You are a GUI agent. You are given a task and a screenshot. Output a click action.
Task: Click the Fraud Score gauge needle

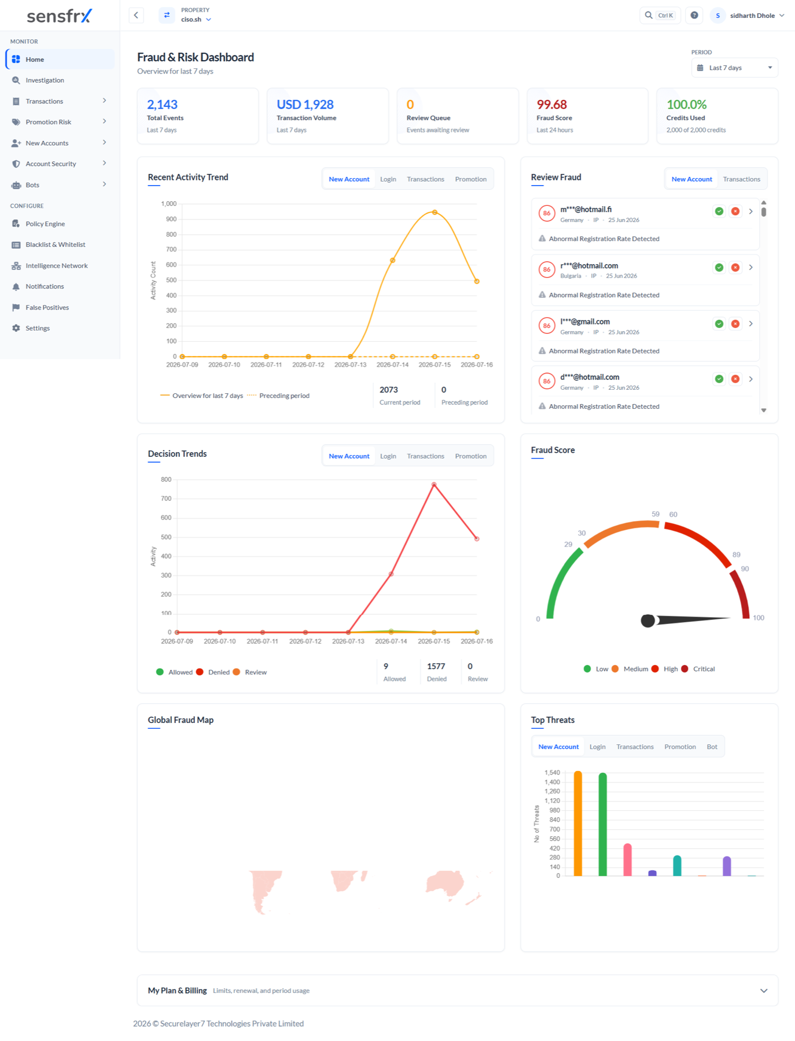[x=686, y=620]
